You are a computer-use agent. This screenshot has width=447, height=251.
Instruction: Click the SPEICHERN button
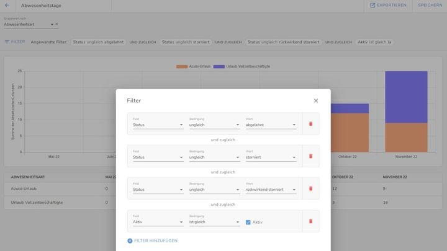coord(430,5)
